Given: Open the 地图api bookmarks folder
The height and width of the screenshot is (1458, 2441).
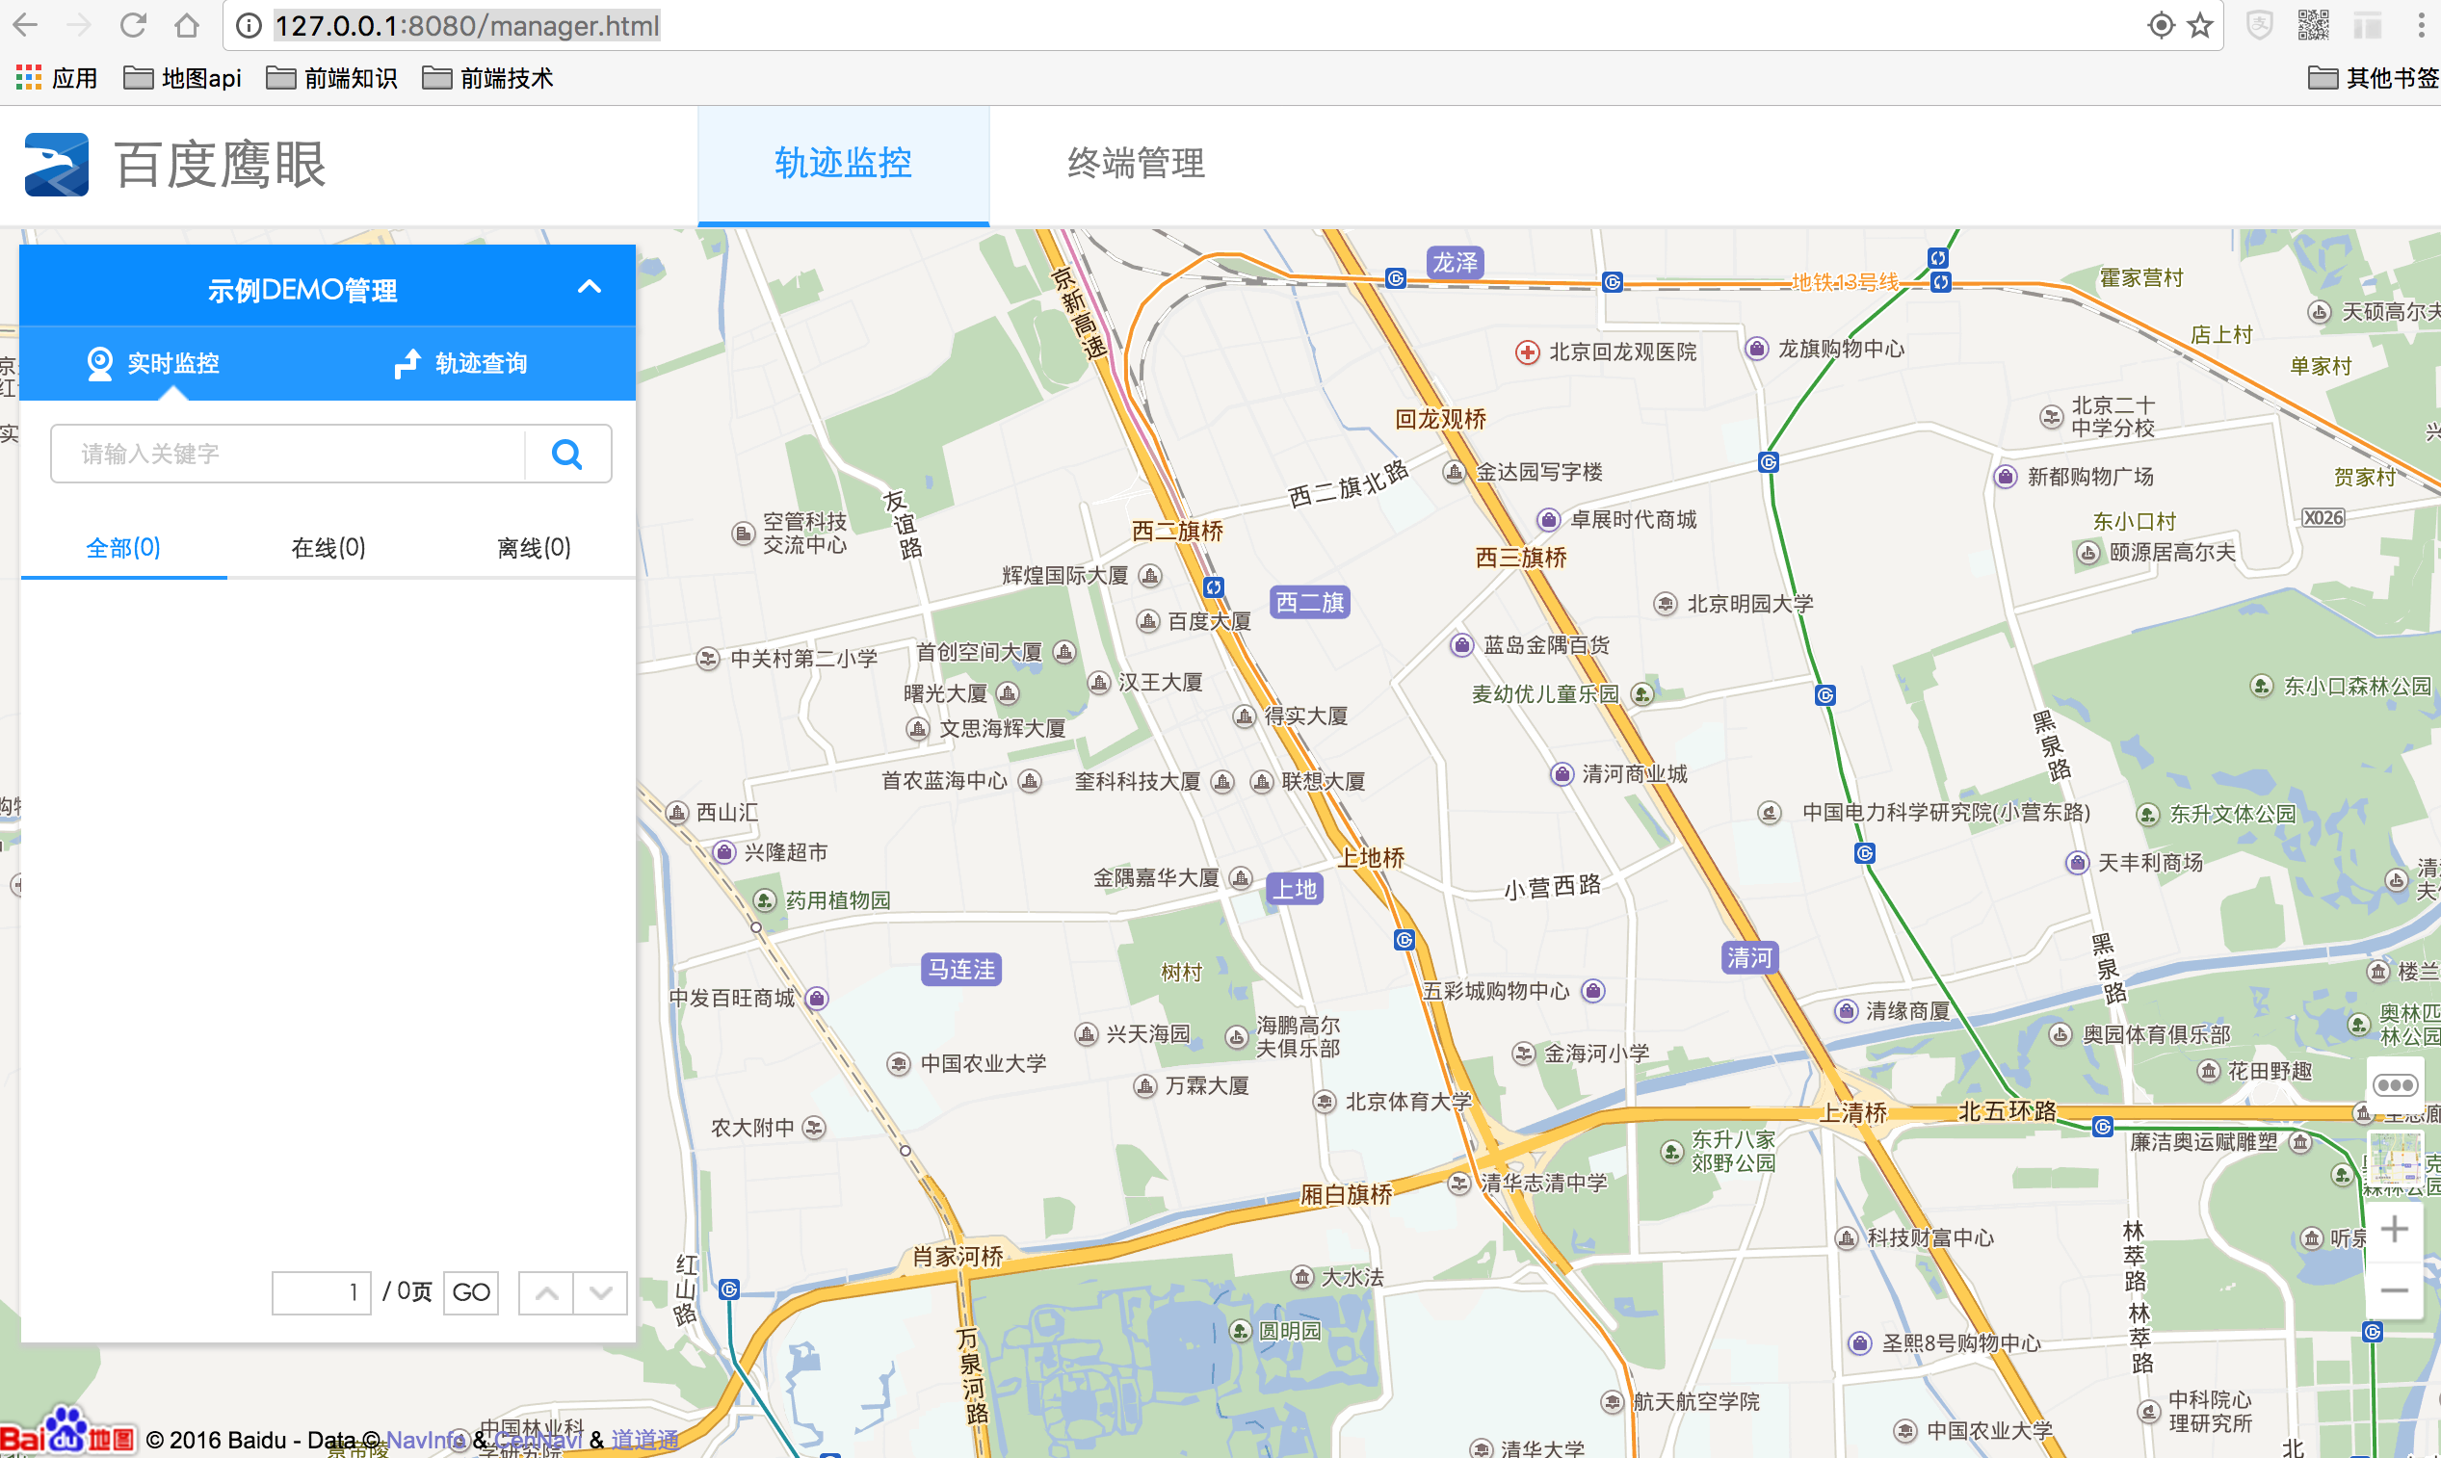Looking at the screenshot, I should (183, 79).
